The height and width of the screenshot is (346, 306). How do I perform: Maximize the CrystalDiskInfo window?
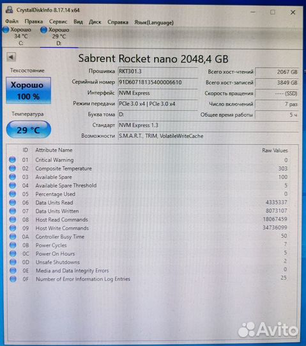273,12
